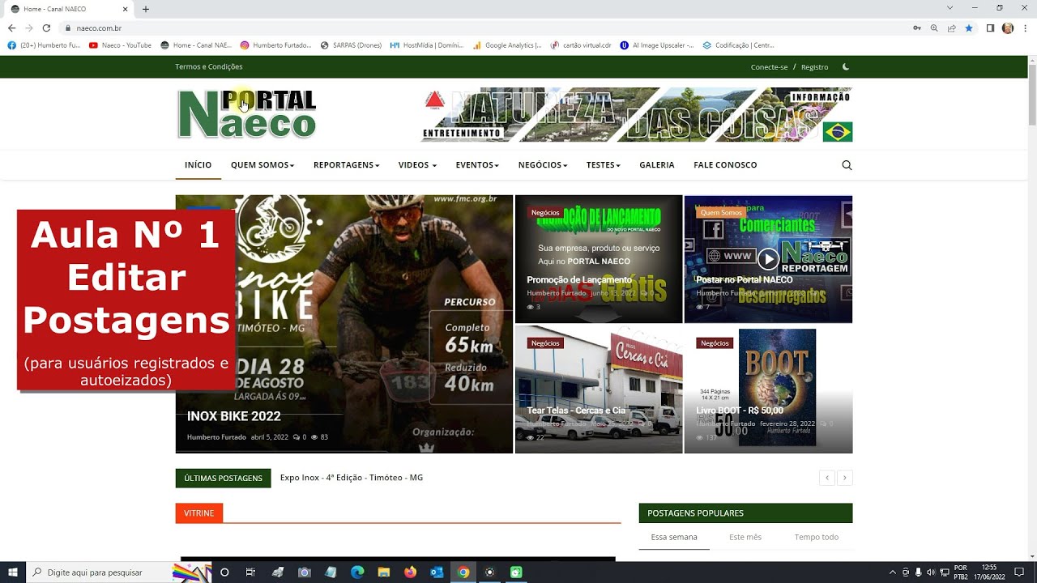1037x583 pixels.
Task: Open the Termos e Condições link
Action: pos(209,66)
